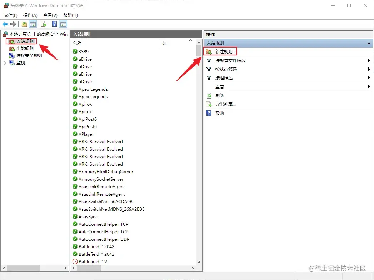
Task: Select the green check icon beside rule 3389
Action: [x=75, y=51]
